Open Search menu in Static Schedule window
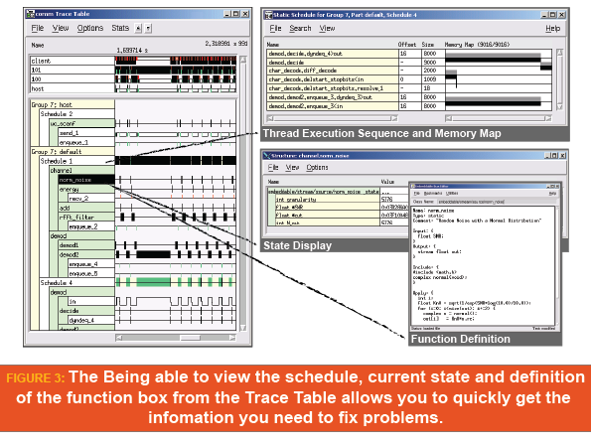The width and height of the screenshot is (591, 445). coord(300,28)
